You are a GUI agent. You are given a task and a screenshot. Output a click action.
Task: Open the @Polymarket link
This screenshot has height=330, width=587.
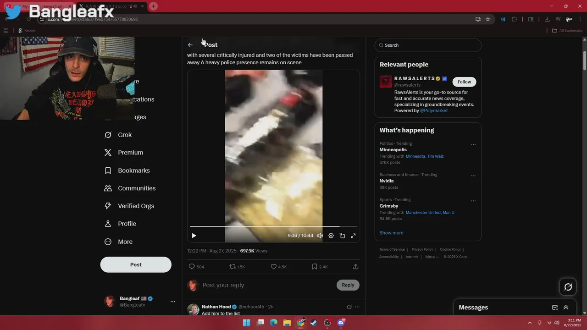[434, 110]
